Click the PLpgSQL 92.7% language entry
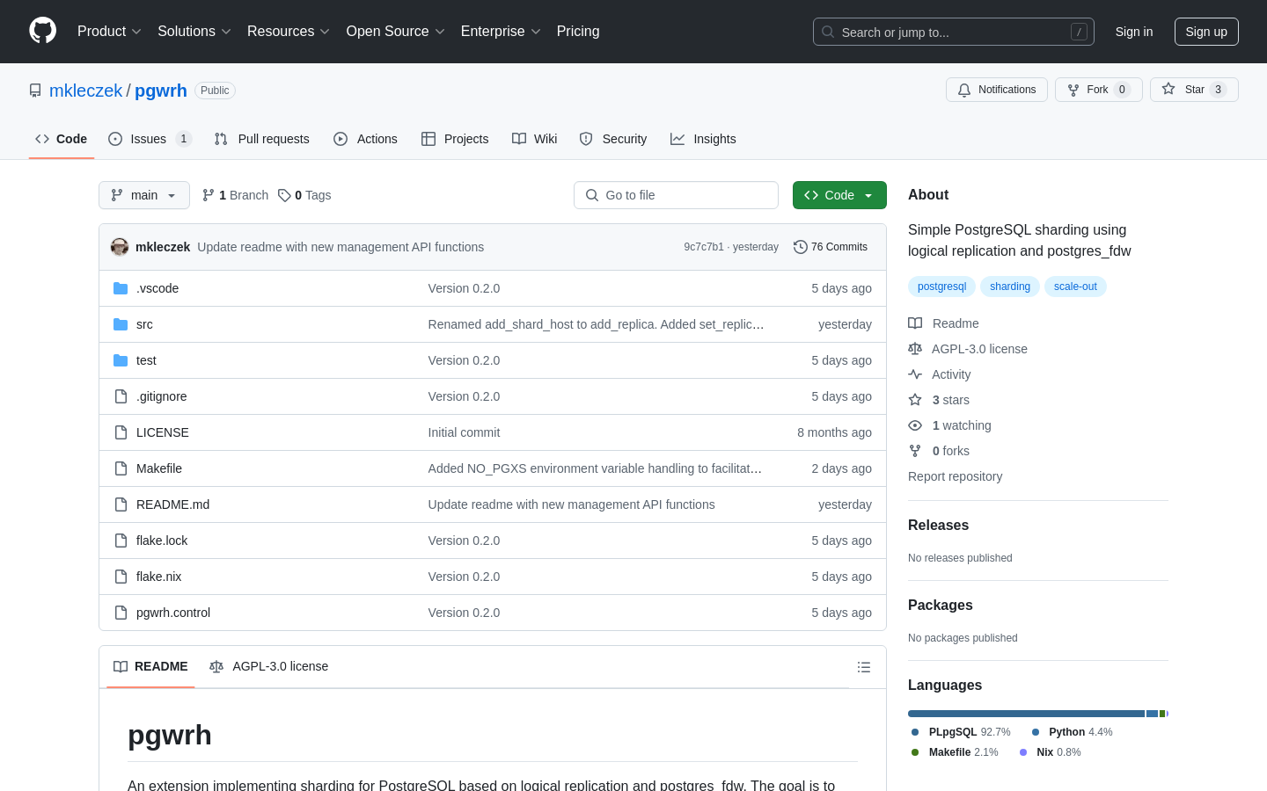 (x=961, y=732)
